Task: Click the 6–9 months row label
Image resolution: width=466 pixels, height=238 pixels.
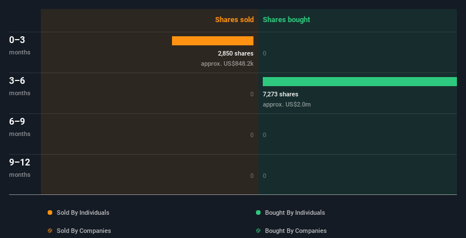Action: tap(20, 127)
